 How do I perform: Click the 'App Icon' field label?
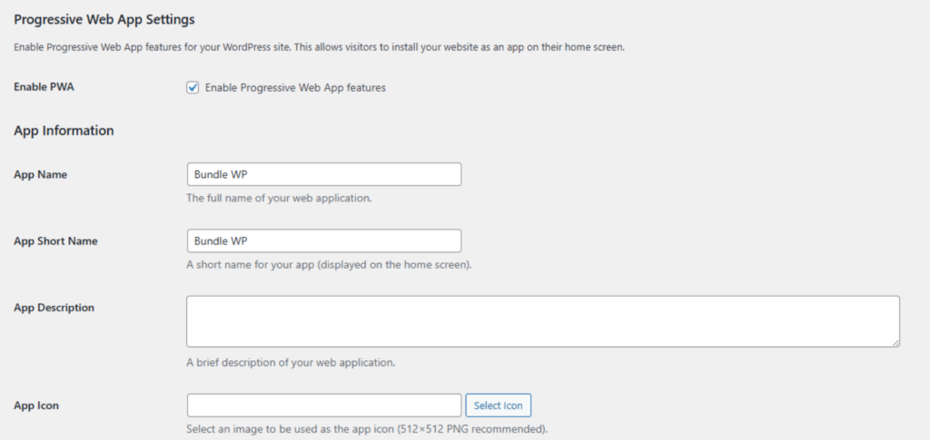[36, 406]
